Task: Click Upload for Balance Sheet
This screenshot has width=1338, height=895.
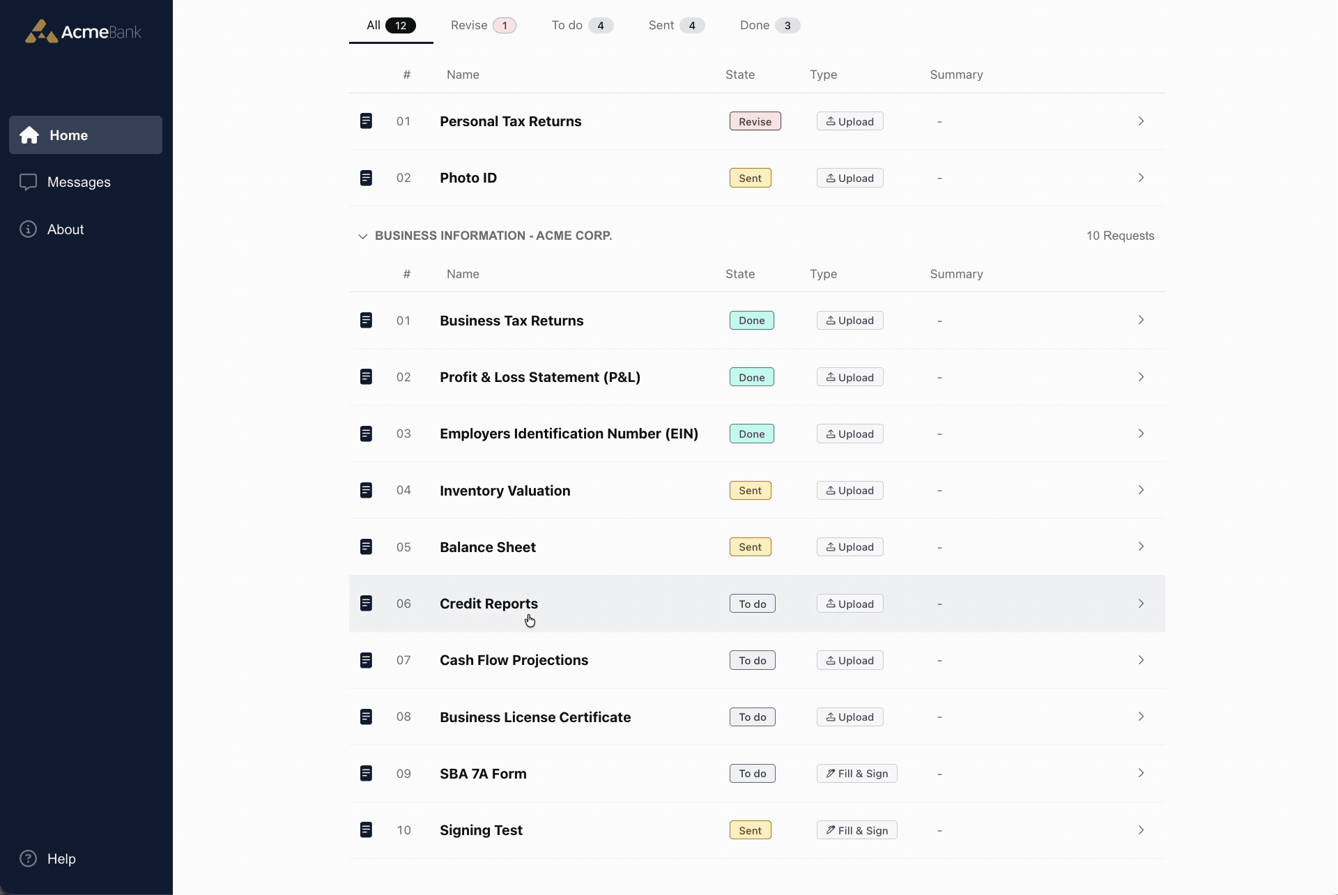Action: coord(849,546)
